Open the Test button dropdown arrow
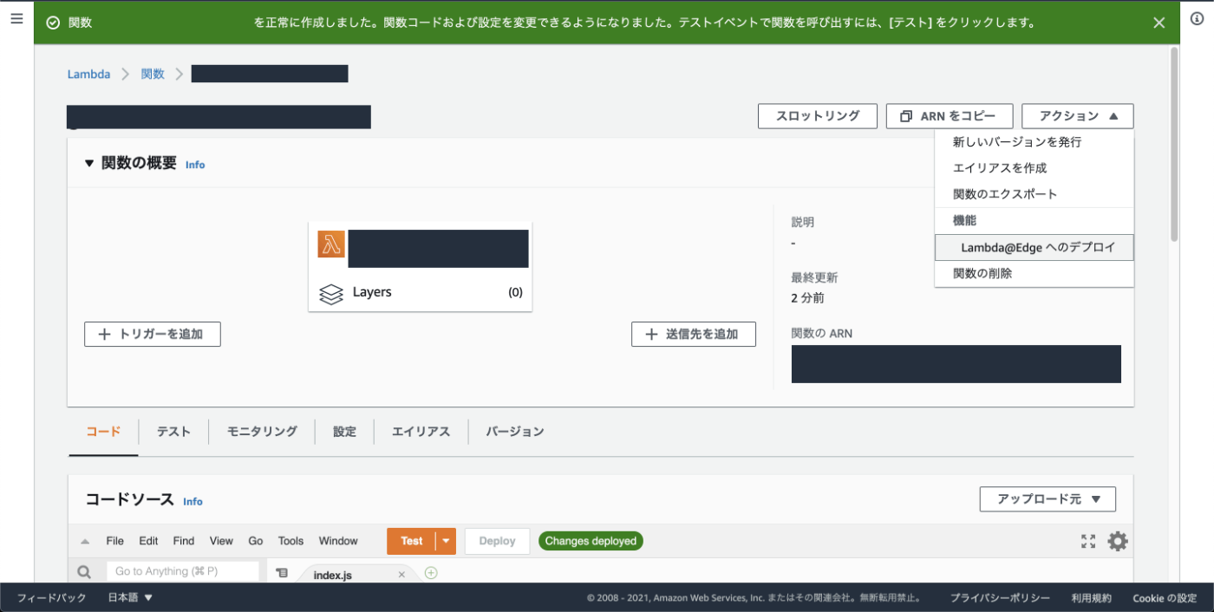This screenshot has width=1214, height=612. coord(446,541)
